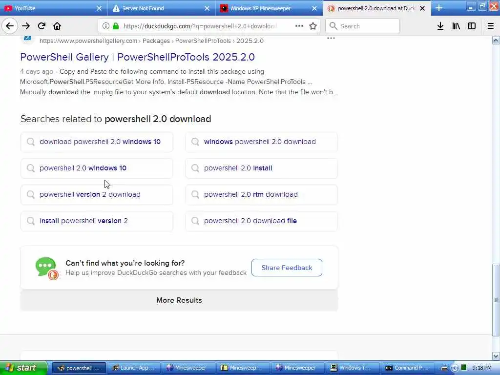Switch to Command Prompt taskbar item
The height and width of the screenshot is (375, 500).
pyautogui.click(x=407, y=368)
